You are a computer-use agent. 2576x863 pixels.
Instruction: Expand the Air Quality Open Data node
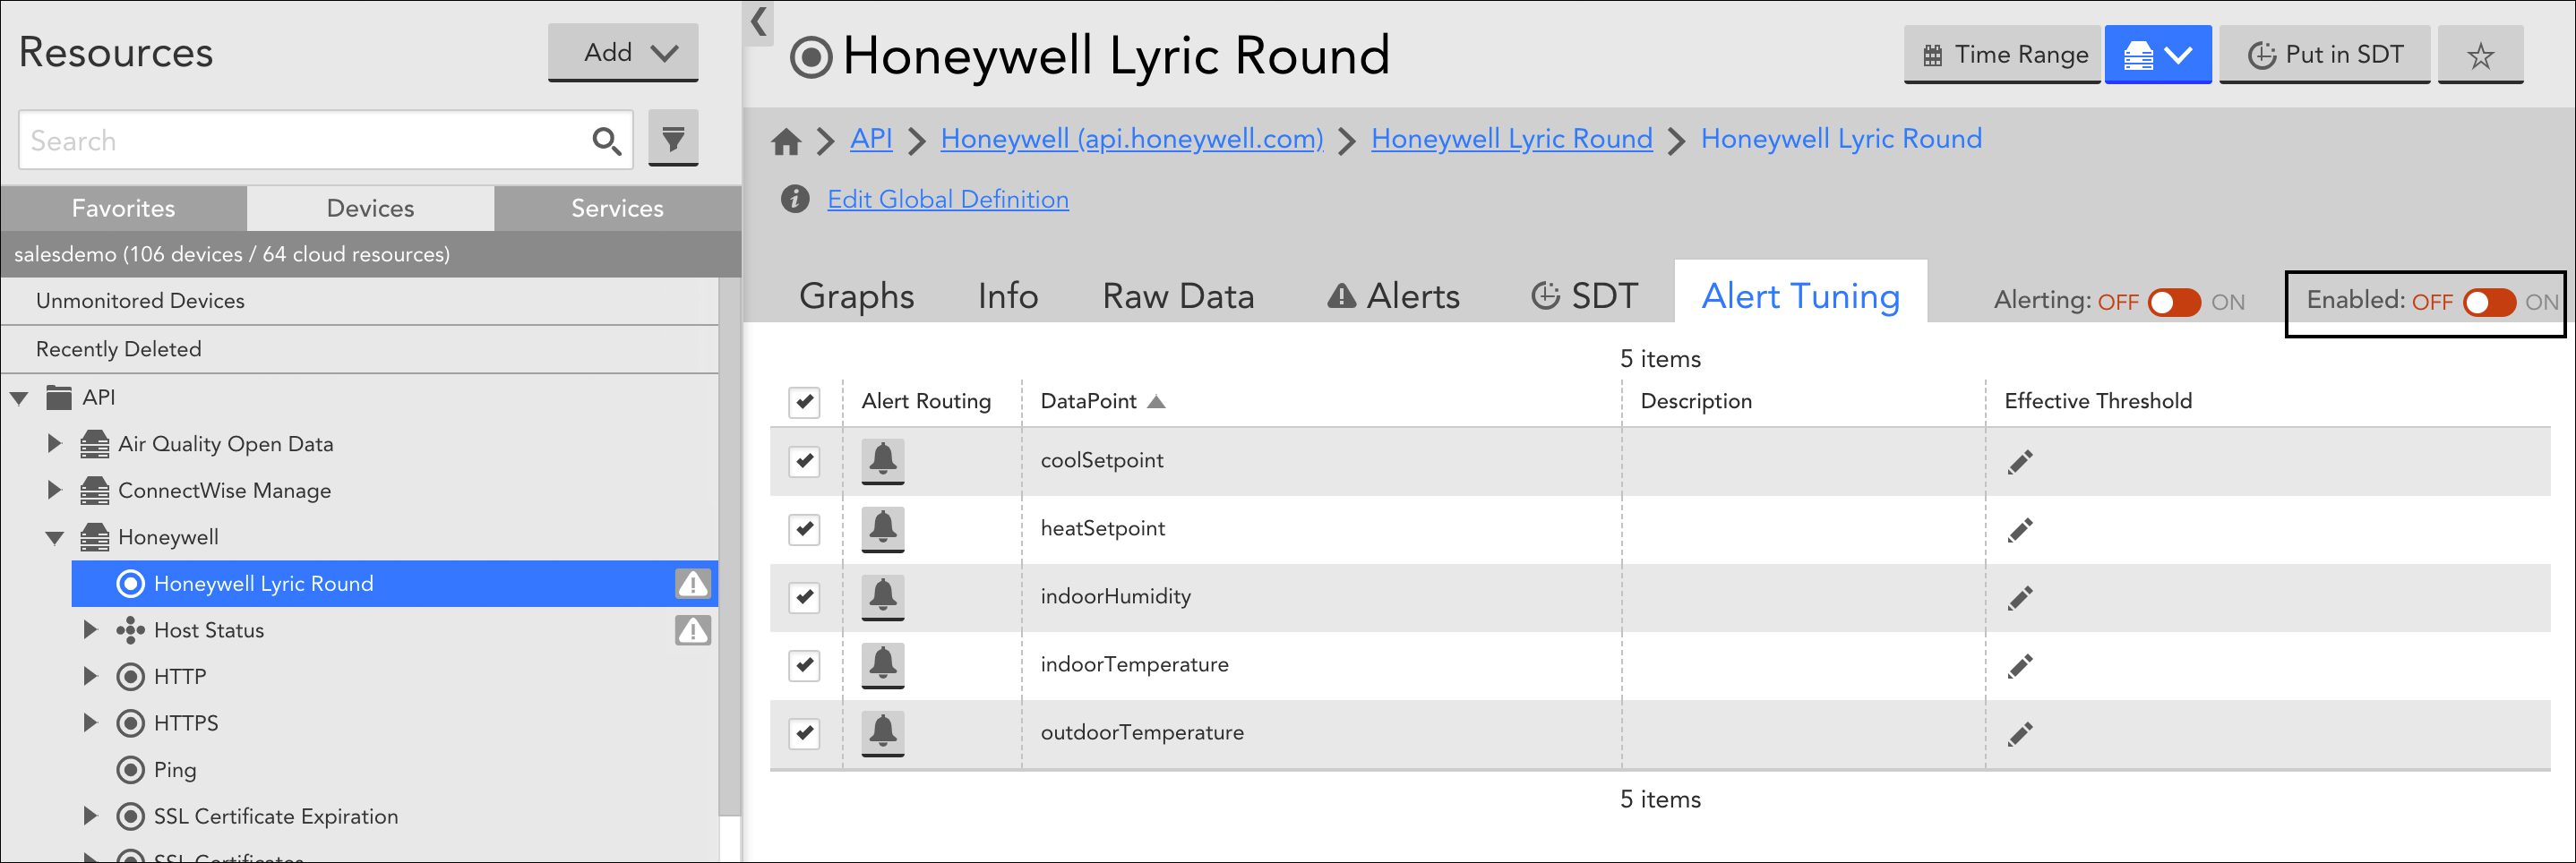(55, 443)
